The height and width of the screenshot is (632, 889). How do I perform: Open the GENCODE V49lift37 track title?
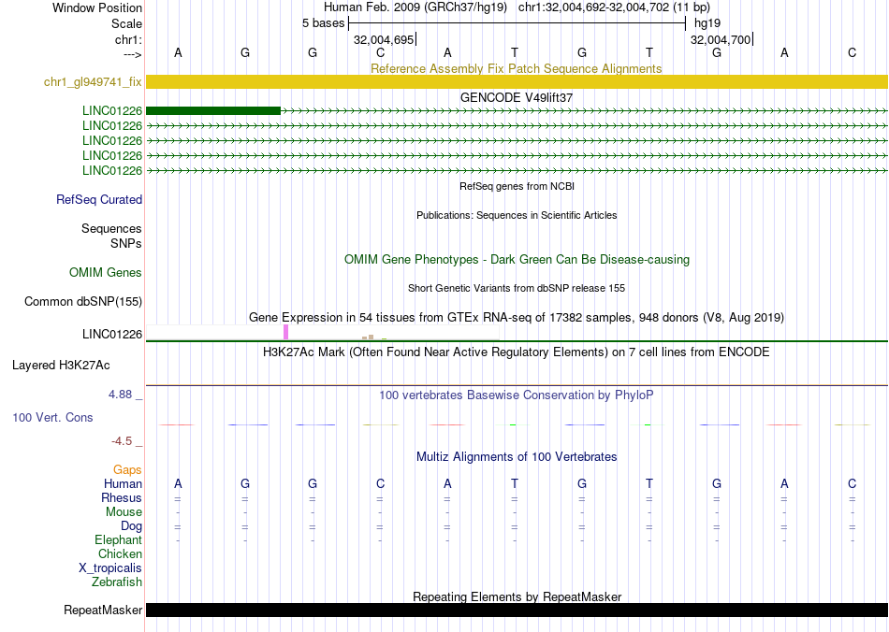[x=516, y=97]
